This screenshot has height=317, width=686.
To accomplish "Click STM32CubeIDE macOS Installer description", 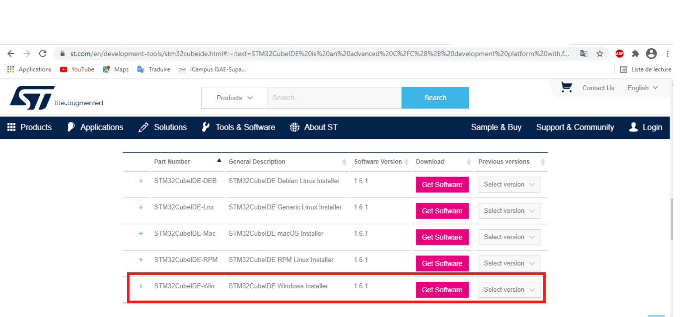I will click(276, 233).
